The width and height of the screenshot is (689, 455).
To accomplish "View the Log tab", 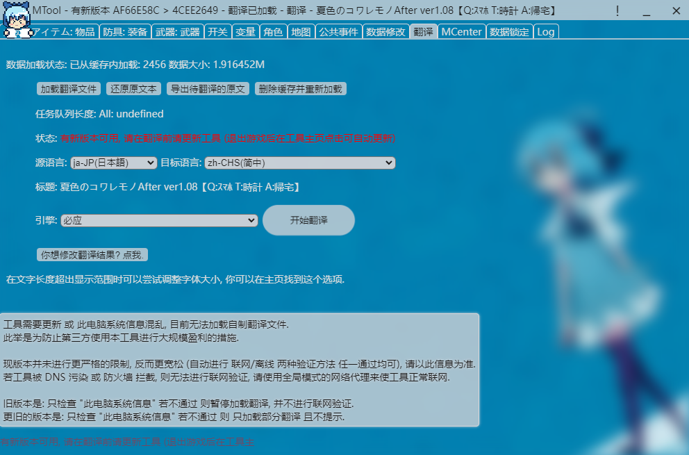I will (x=546, y=31).
